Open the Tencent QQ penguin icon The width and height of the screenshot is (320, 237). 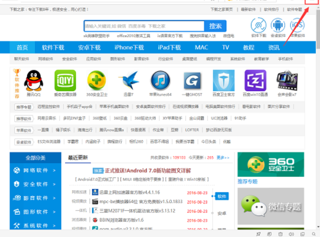coord(34,81)
